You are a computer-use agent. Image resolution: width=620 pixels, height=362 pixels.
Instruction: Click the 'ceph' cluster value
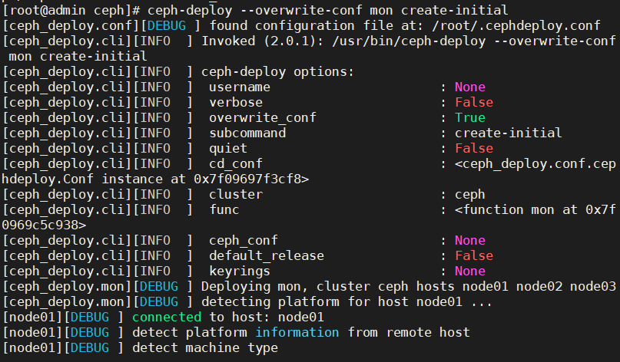tap(469, 195)
